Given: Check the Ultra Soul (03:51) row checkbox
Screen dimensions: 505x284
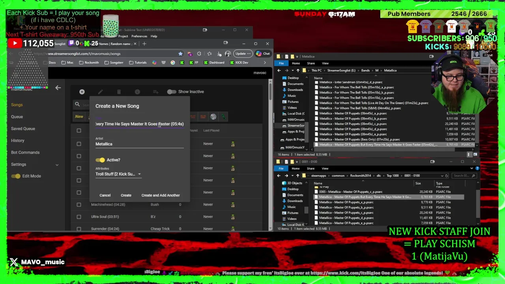Looking at the screenshot, I should [x=79, y=217].
